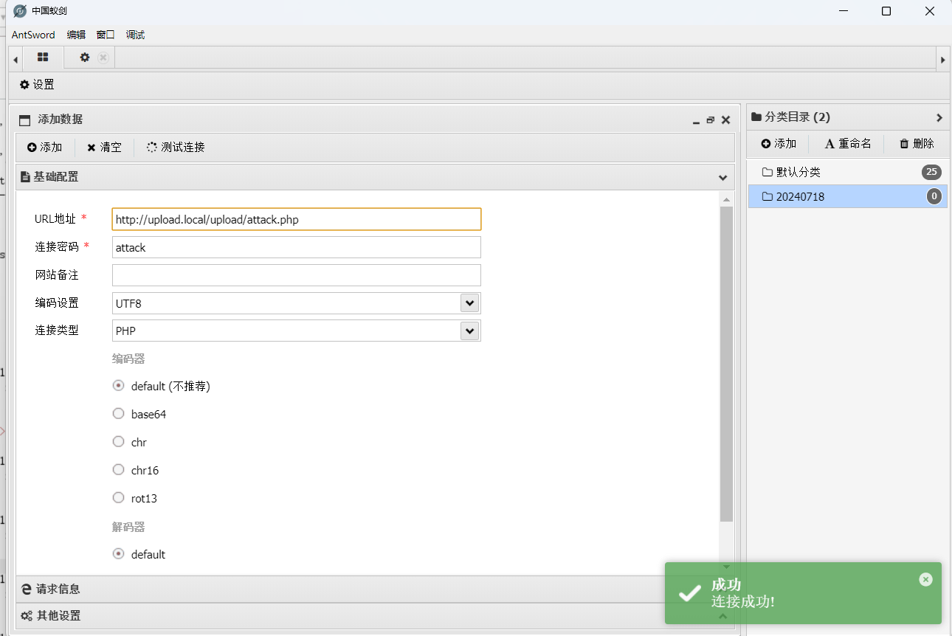Close the settings tab with its x

pos(103,58)
